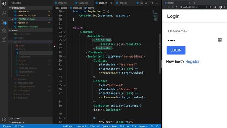
Task: Click the LF end-of-line indicator
Action: coord(98,126)
